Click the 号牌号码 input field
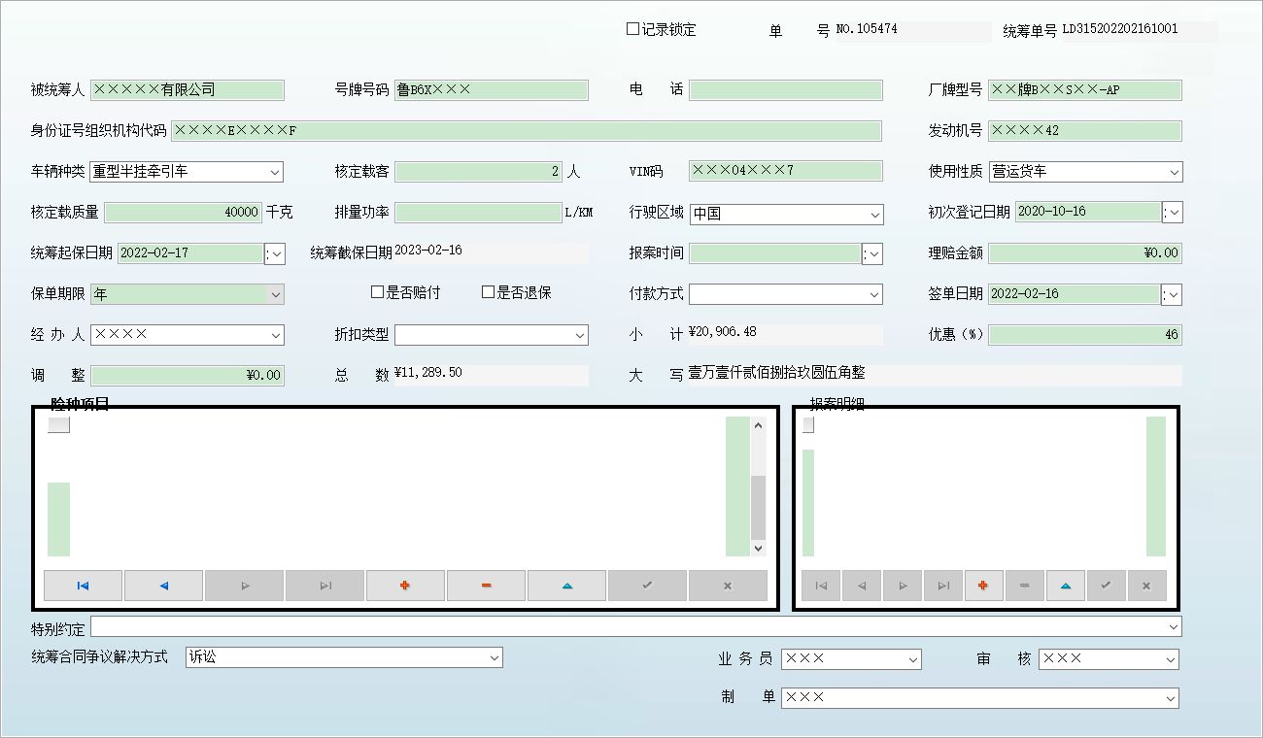The image size is (1263, 738). (492, 90)
